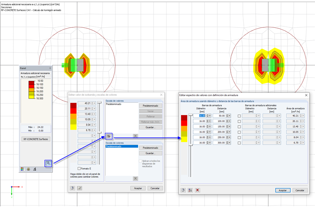This screenshot has width=315, height=208.
Task: Click stepper of distance 150.00 field
Action: coord(227,126)
